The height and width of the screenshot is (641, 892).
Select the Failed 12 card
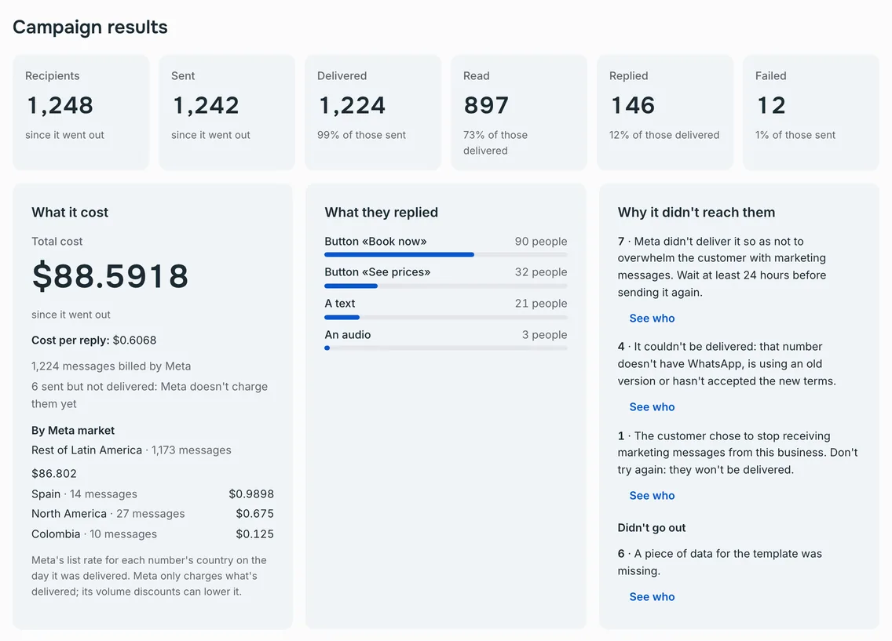point(811,112)
